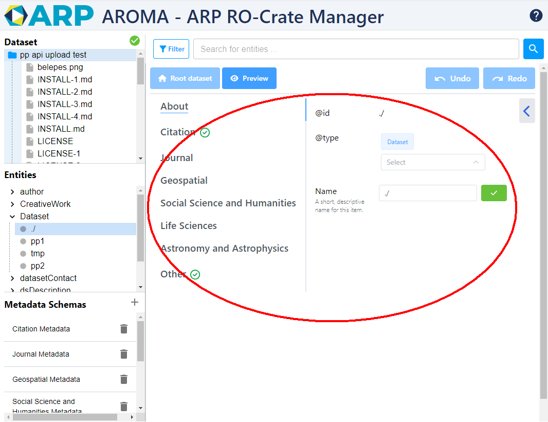
Task: Click the pp api upload test folder icon
Action: (x=12, y=55)
